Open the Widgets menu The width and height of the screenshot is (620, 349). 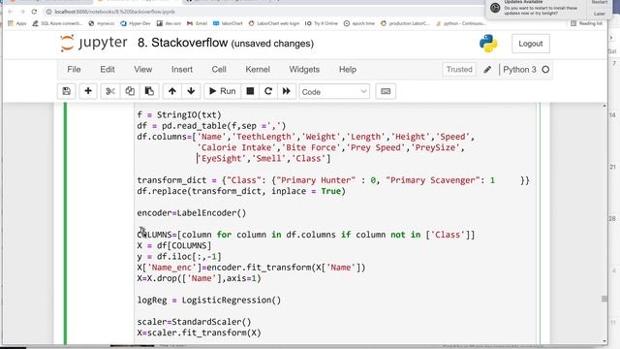pos(304,70)
